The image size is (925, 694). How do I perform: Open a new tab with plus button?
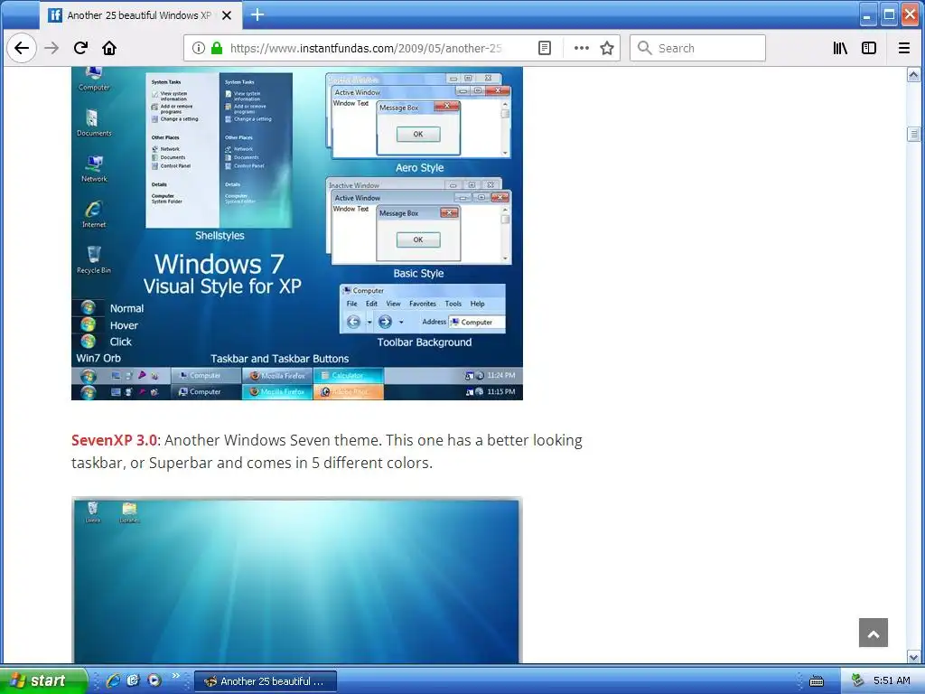[257, 14]
